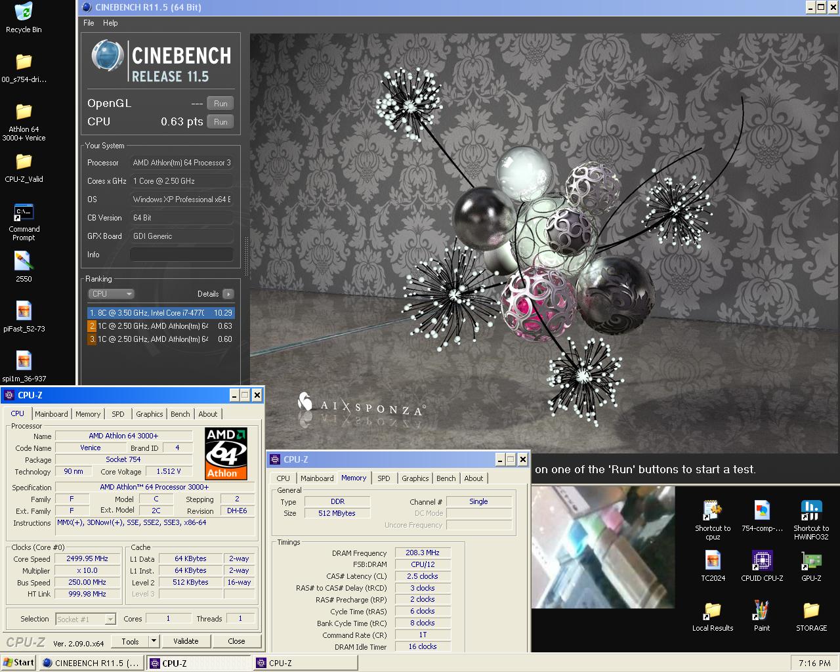
Task: Click Memory CPU-Z window title icon
Action: (276, 459)
